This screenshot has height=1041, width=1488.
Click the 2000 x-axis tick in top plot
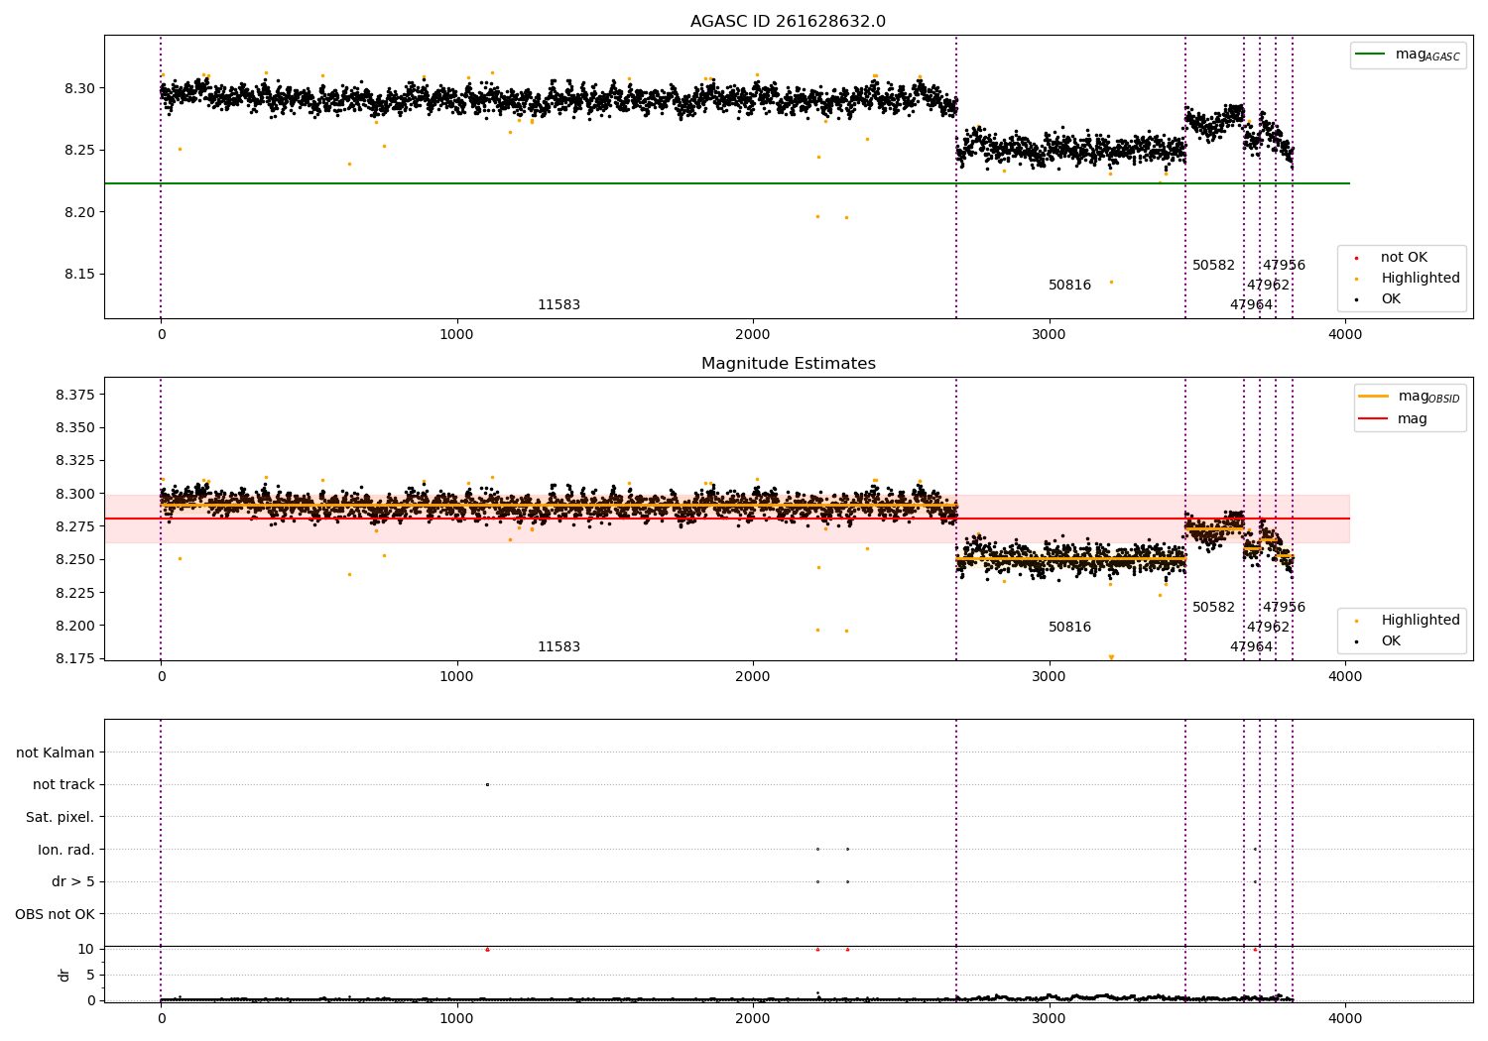coord(753,334)
